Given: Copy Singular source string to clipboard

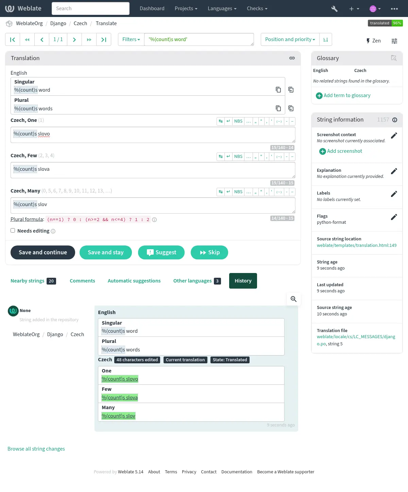Looking at the screenshot, I should (x=278, y=90).
